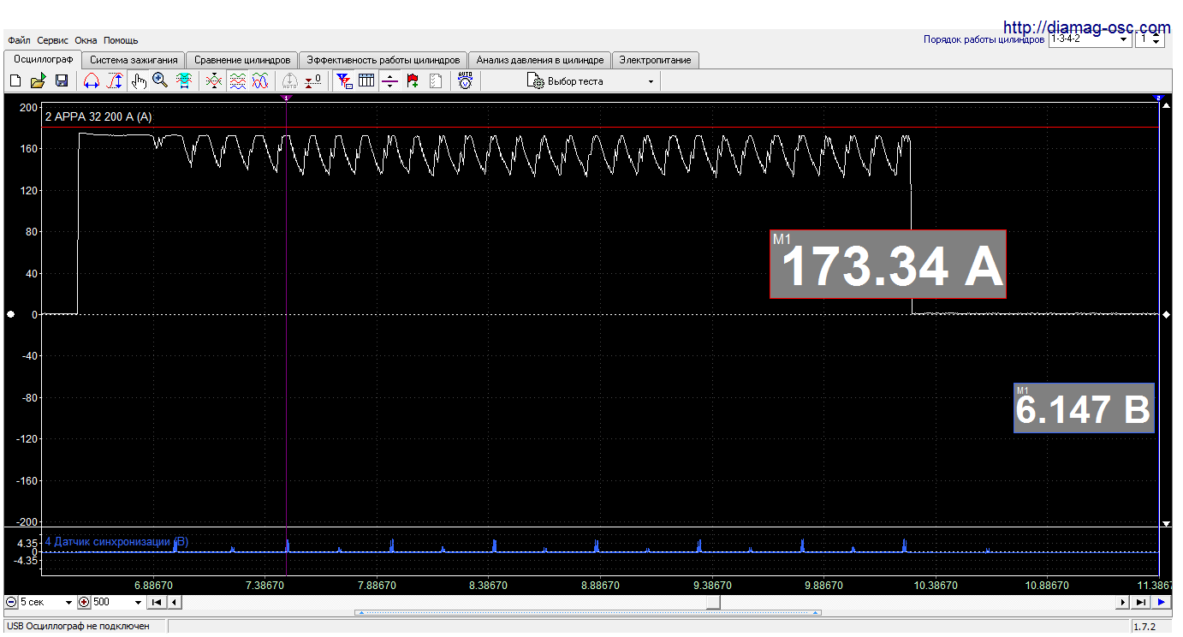Step back one frame arrow
This screenshot has height=637, width=1183.
click(174, 602)
